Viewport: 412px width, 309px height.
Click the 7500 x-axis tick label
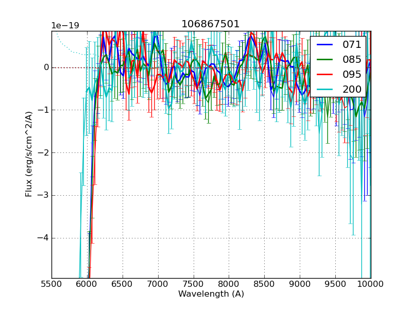193,284
